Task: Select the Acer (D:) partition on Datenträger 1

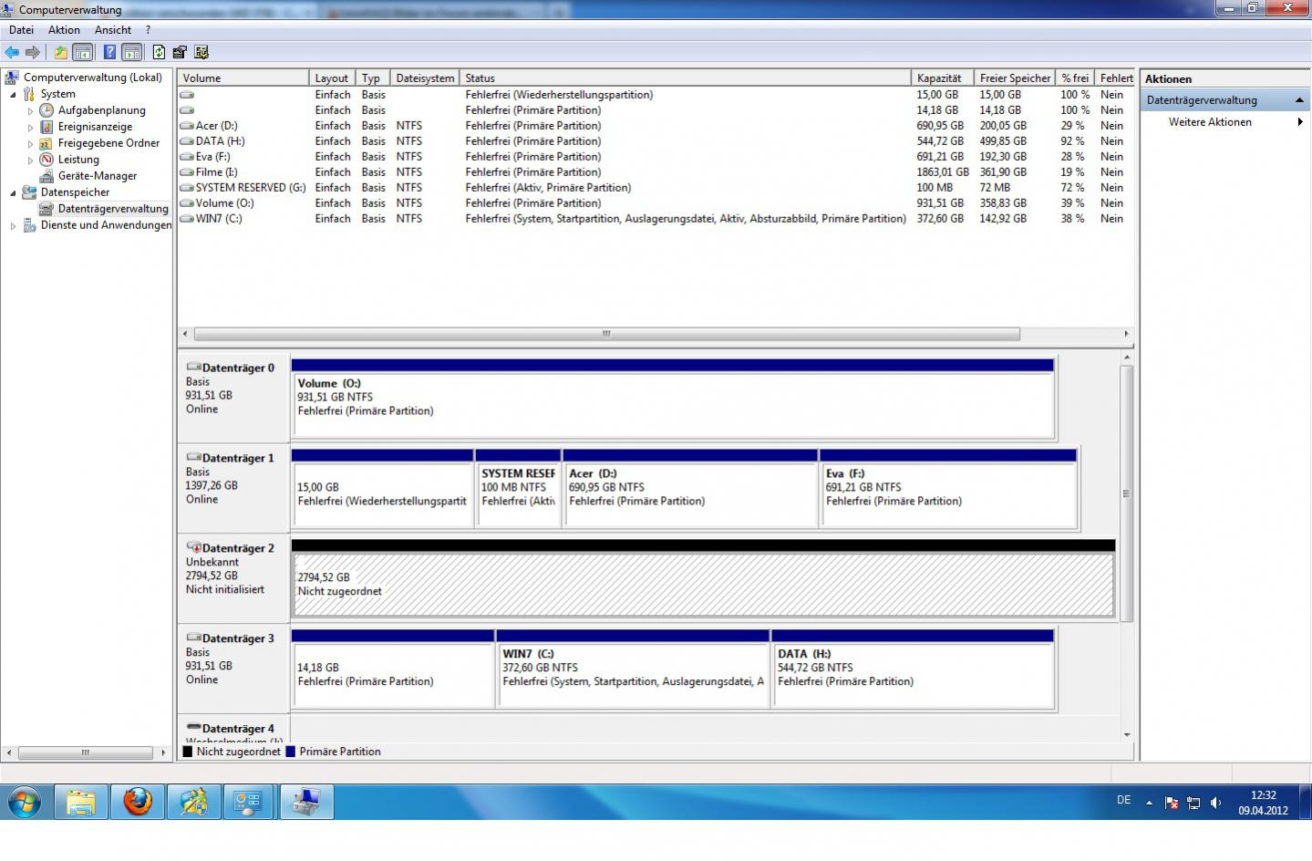Action: pyautogui.click(x=690, y=488)
